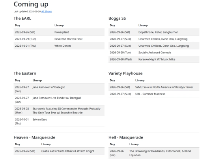
Task: Click the Heaven - Masquerade heading
Action: 34,137
